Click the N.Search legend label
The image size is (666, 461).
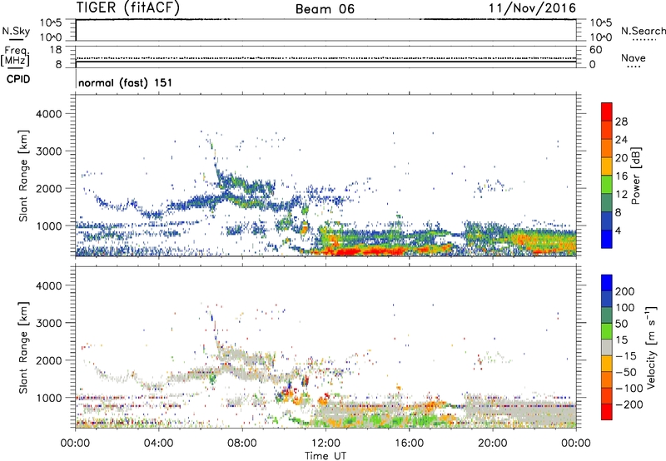643,31
